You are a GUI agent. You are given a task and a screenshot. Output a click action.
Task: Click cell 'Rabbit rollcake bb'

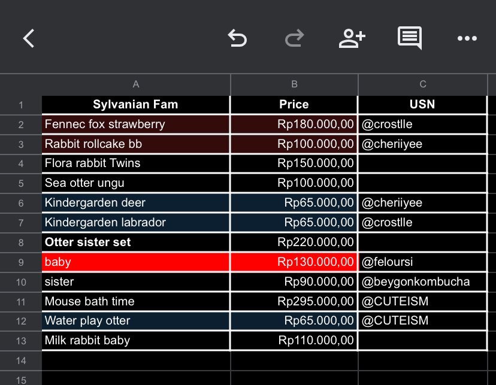(x=136, y=144)
